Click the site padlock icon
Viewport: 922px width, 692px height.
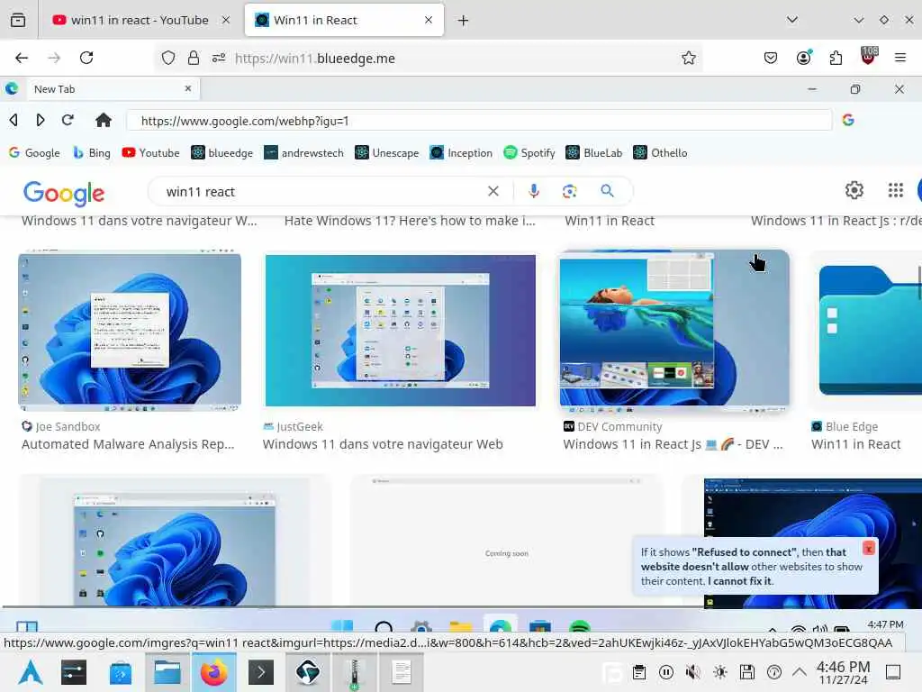tap(193, 58)
